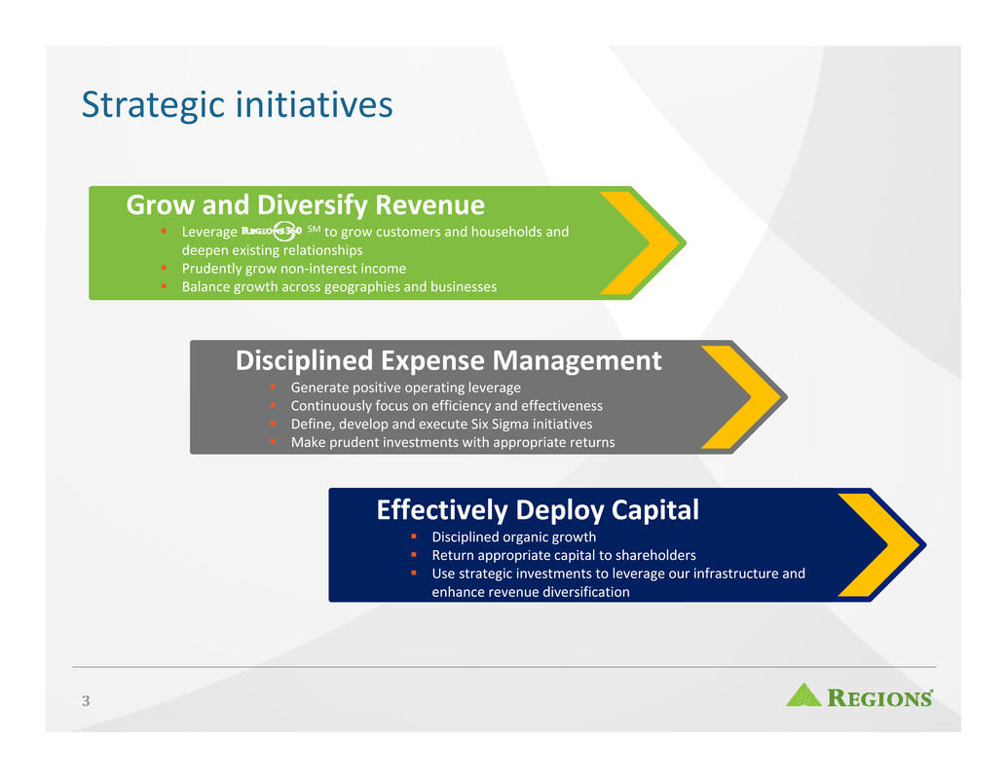Click 'Make prudent investments with appropriate returns'
Image resolution: width=1007 pixels, height=778 pixels.
(x=452, y=442)
